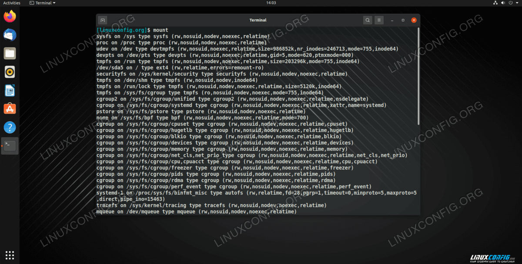Click Activities in the top bar
This screenshot has width=522, height=264.
coord(12,3)
